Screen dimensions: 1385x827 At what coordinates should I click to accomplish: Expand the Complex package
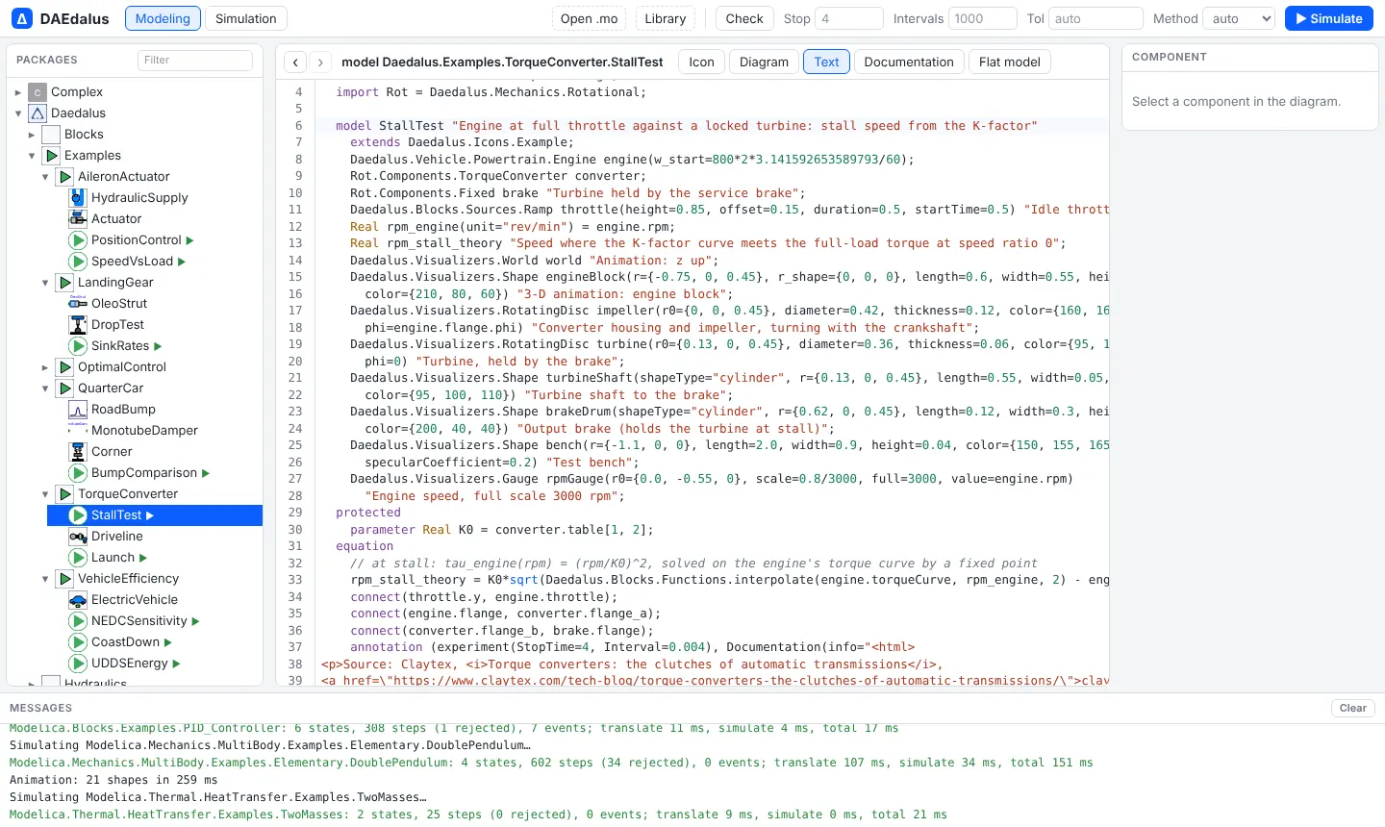tap(18, 92)
